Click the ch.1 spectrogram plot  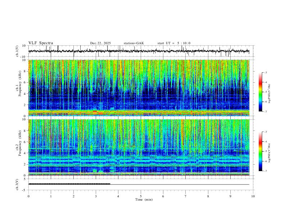pos(139,88)
